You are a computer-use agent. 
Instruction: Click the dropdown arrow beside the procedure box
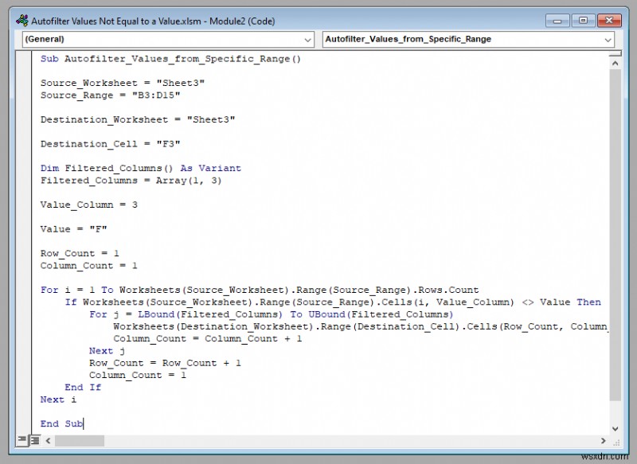(x=608, y=39)
